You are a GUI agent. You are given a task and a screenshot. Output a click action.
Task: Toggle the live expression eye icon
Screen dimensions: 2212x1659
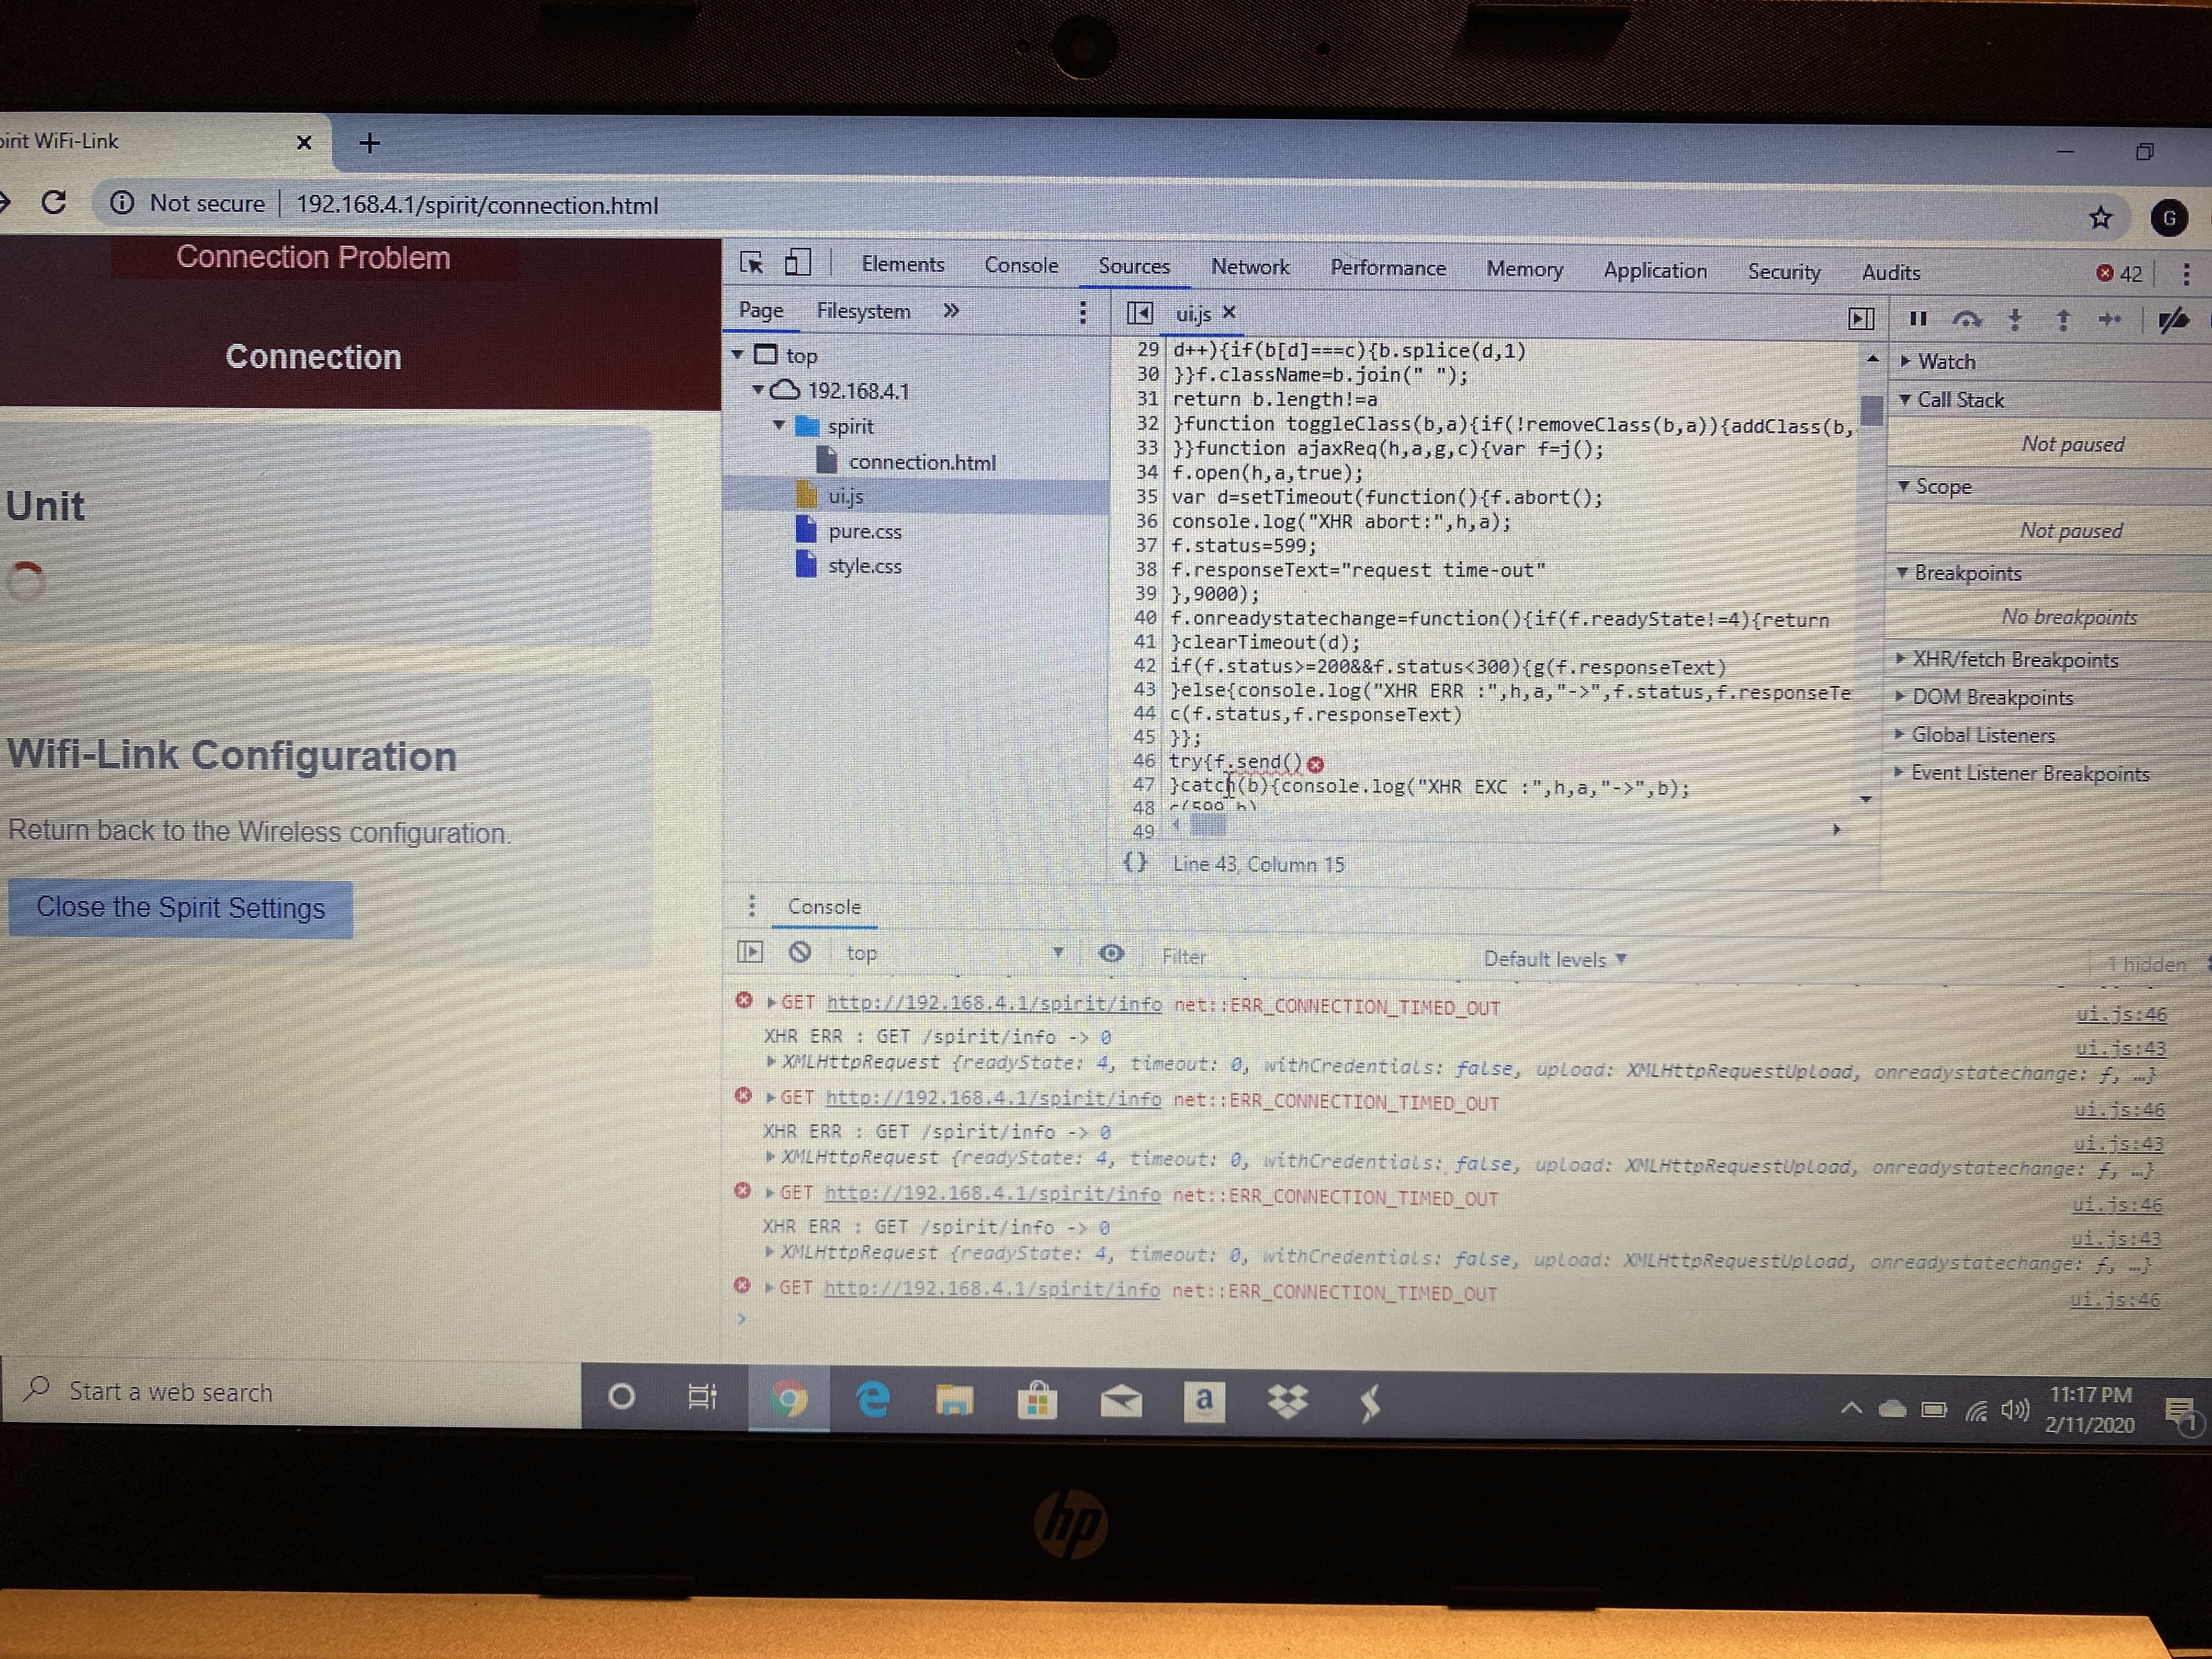point(1111,954)
